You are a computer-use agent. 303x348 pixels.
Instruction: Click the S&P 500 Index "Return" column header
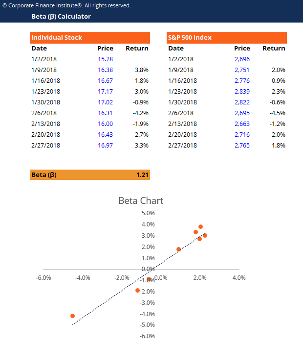(274, 49)
